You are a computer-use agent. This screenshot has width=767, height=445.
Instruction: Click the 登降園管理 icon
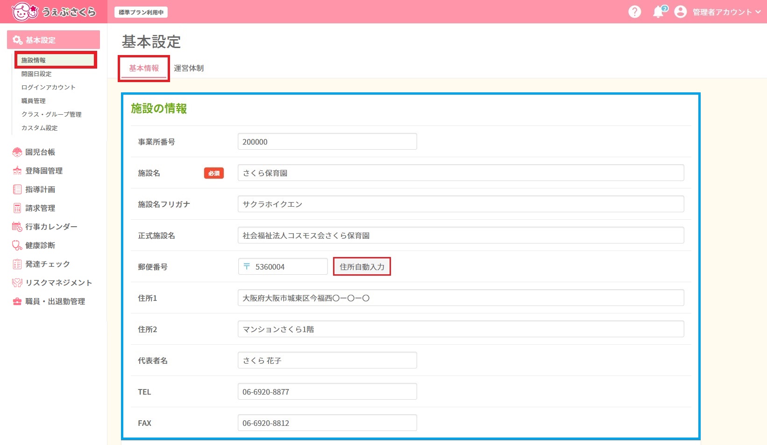tap(17, 171)
